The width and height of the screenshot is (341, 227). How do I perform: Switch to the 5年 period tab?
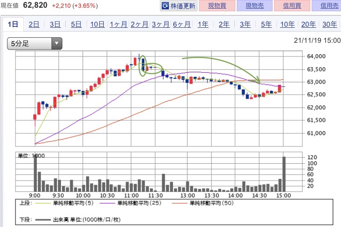coord(266,24)
